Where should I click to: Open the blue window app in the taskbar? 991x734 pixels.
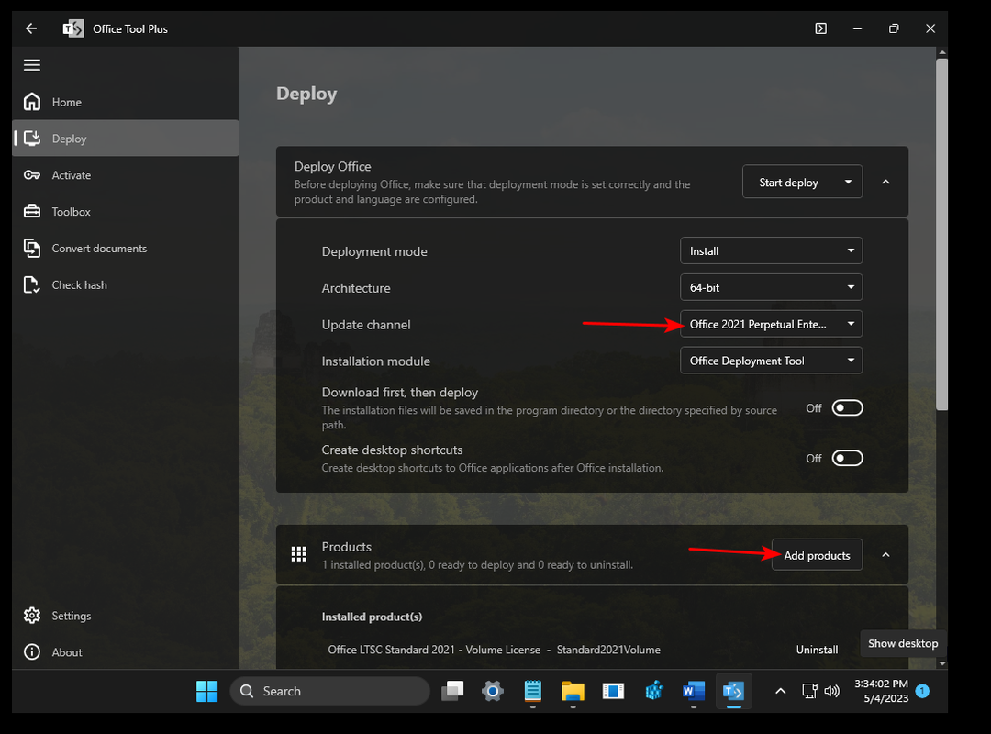tap(613, 691)
